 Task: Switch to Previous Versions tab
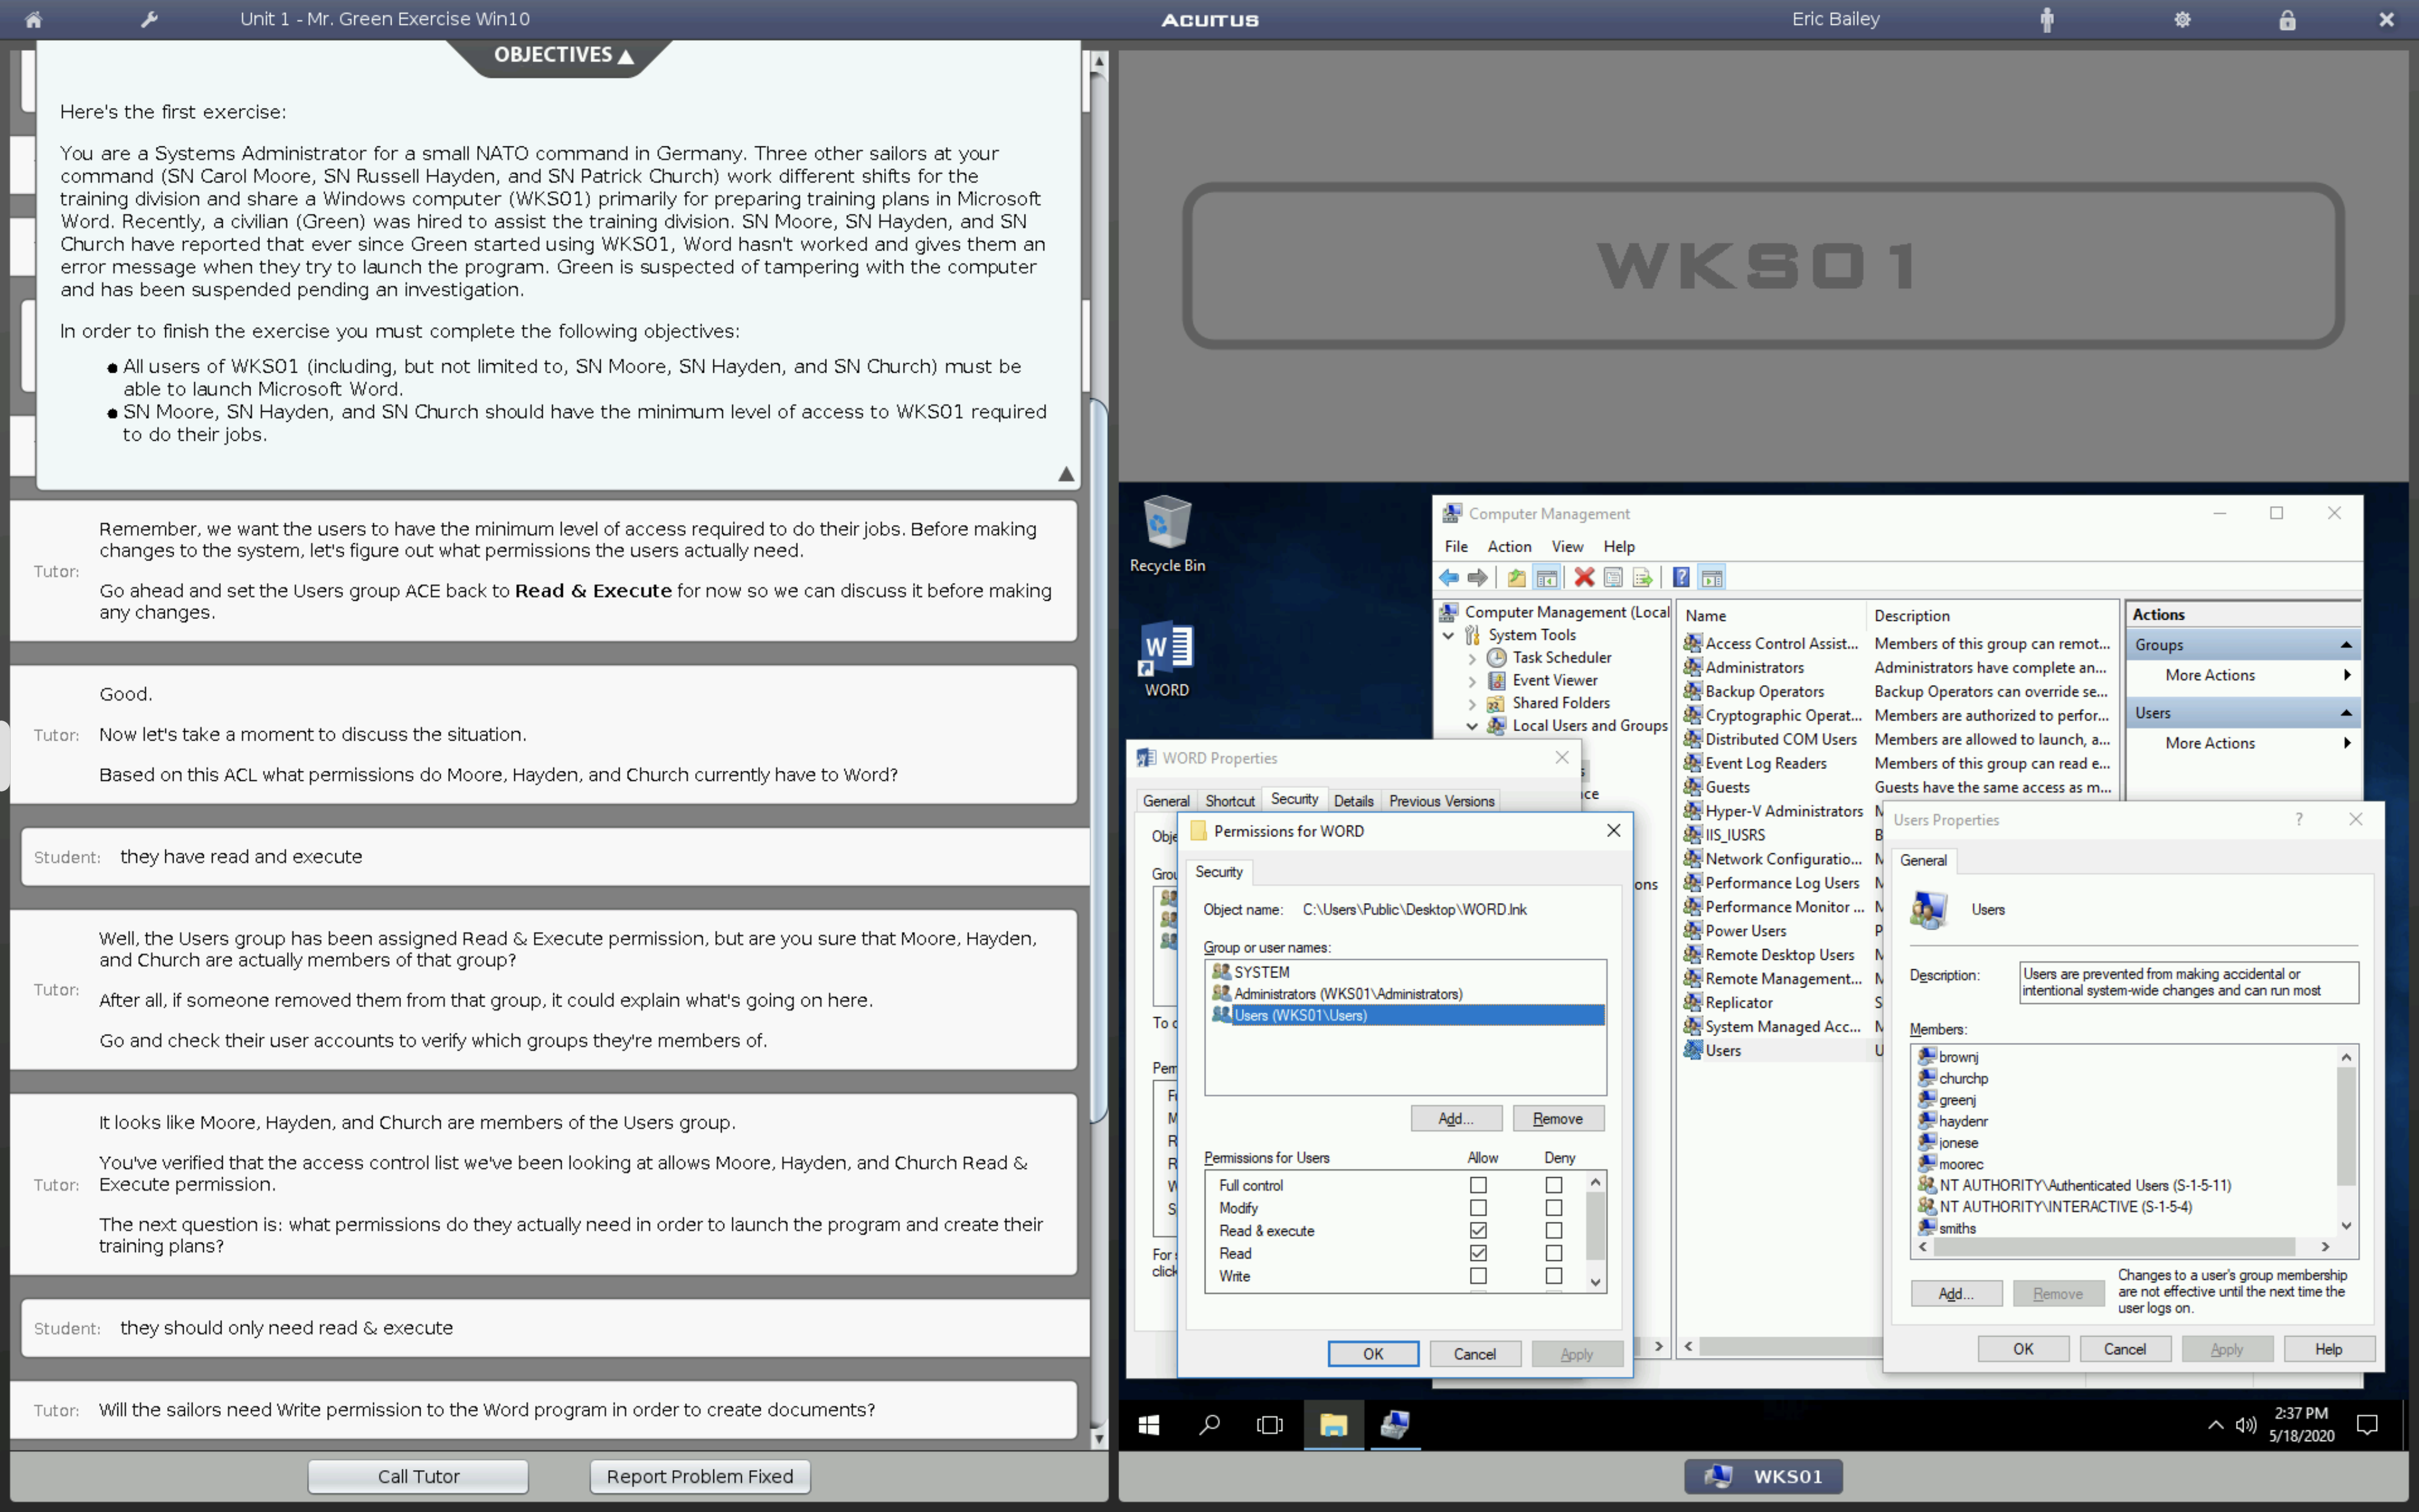click(1440, 801)
